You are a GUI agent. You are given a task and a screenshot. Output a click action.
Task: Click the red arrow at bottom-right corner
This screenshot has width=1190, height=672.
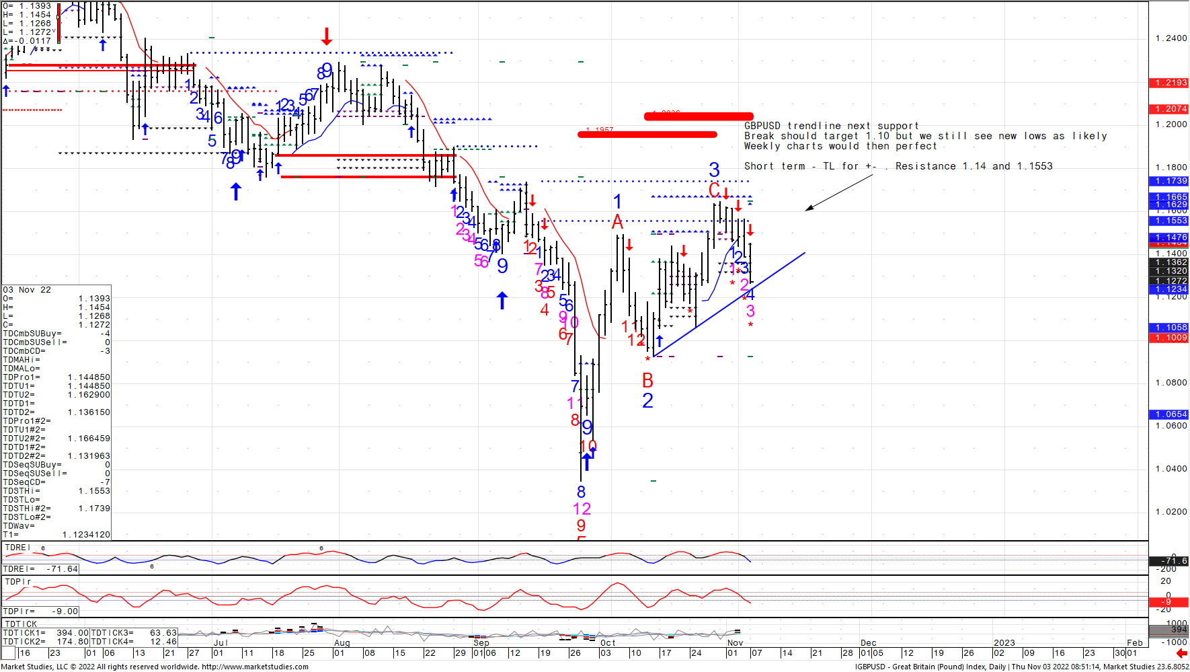click(1181, 653)
